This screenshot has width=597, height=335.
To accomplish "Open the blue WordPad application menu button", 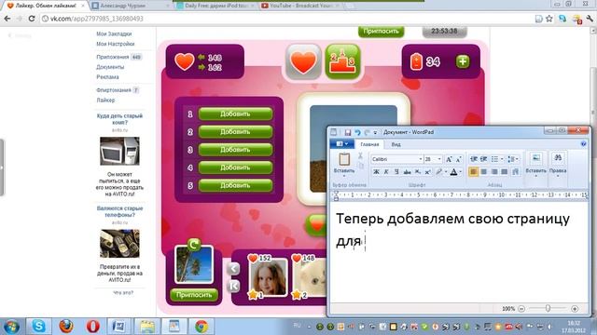I will (342, 144).
